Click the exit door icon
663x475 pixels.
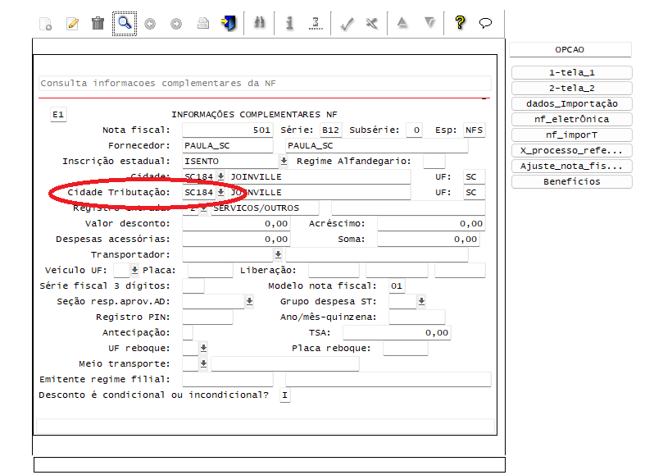pos(229,23)
